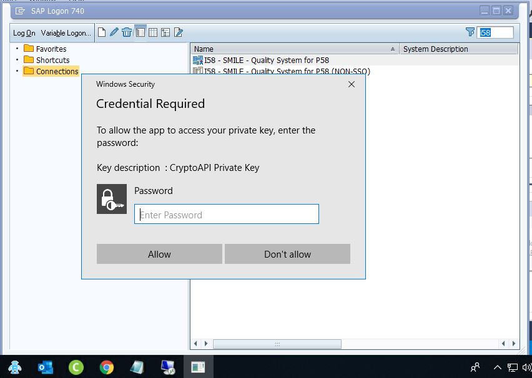This screenshot has width=532, height=378.
Task: Click the horizontal scrollbar thumb in connection list
Action: [277, 344]
